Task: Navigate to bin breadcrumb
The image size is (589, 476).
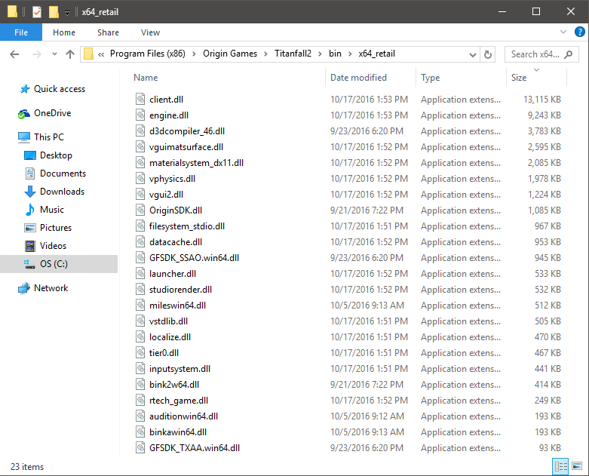Action: pyautogui.click(x=335, y=54)
